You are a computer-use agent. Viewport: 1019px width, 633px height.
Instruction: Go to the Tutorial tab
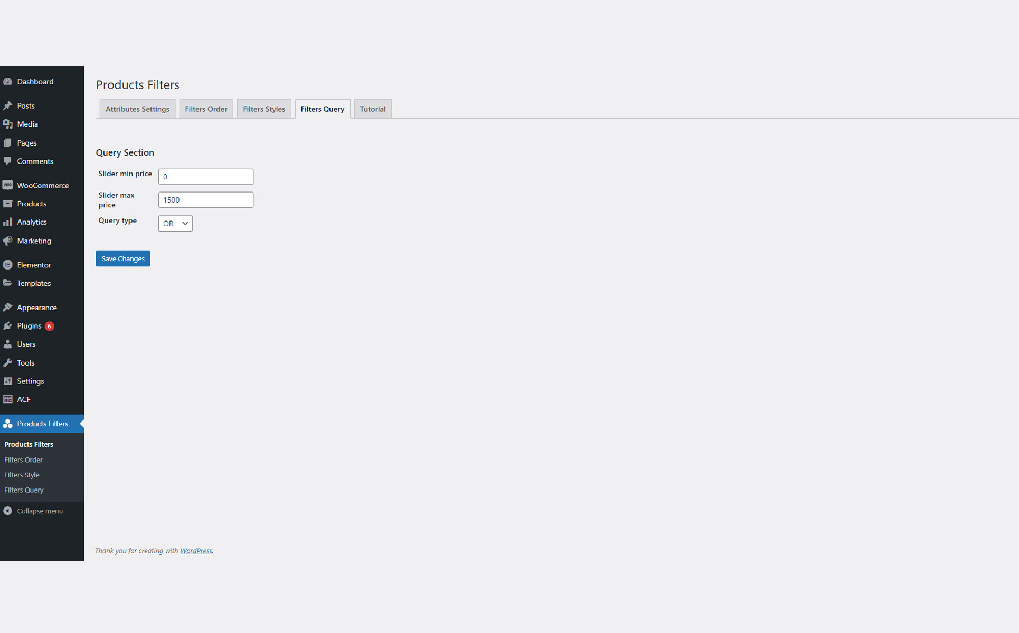coord(373,109)
